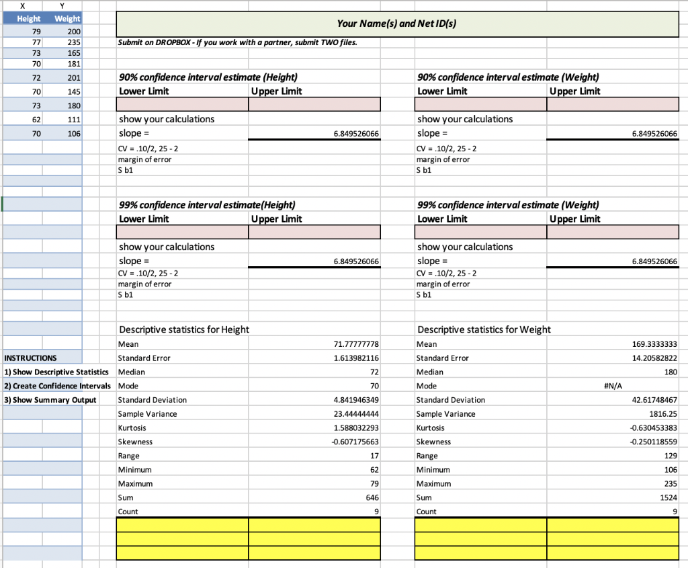Select the slope value 6.849526066 for Height
The image size is (688, 568).
(x=314, y=133)
